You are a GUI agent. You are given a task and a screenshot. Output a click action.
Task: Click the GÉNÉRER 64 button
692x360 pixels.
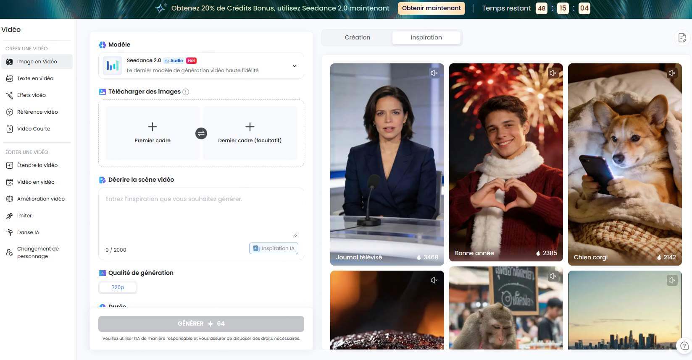[x=201, y=323]
